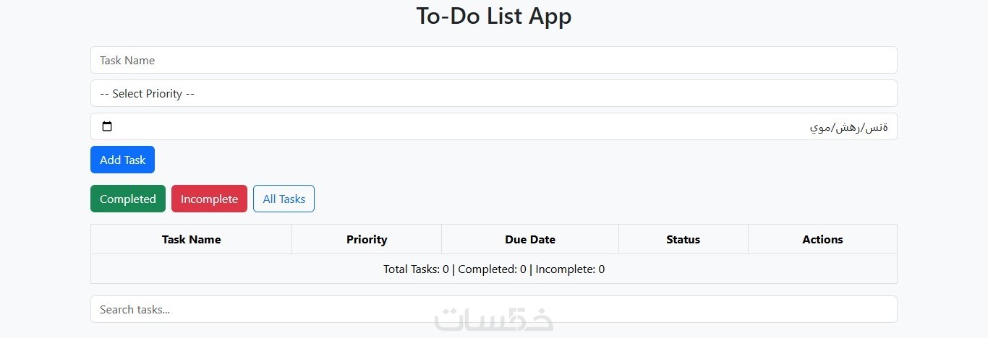Click the "Total Tasks: 0" summary text

click(416, 269)
